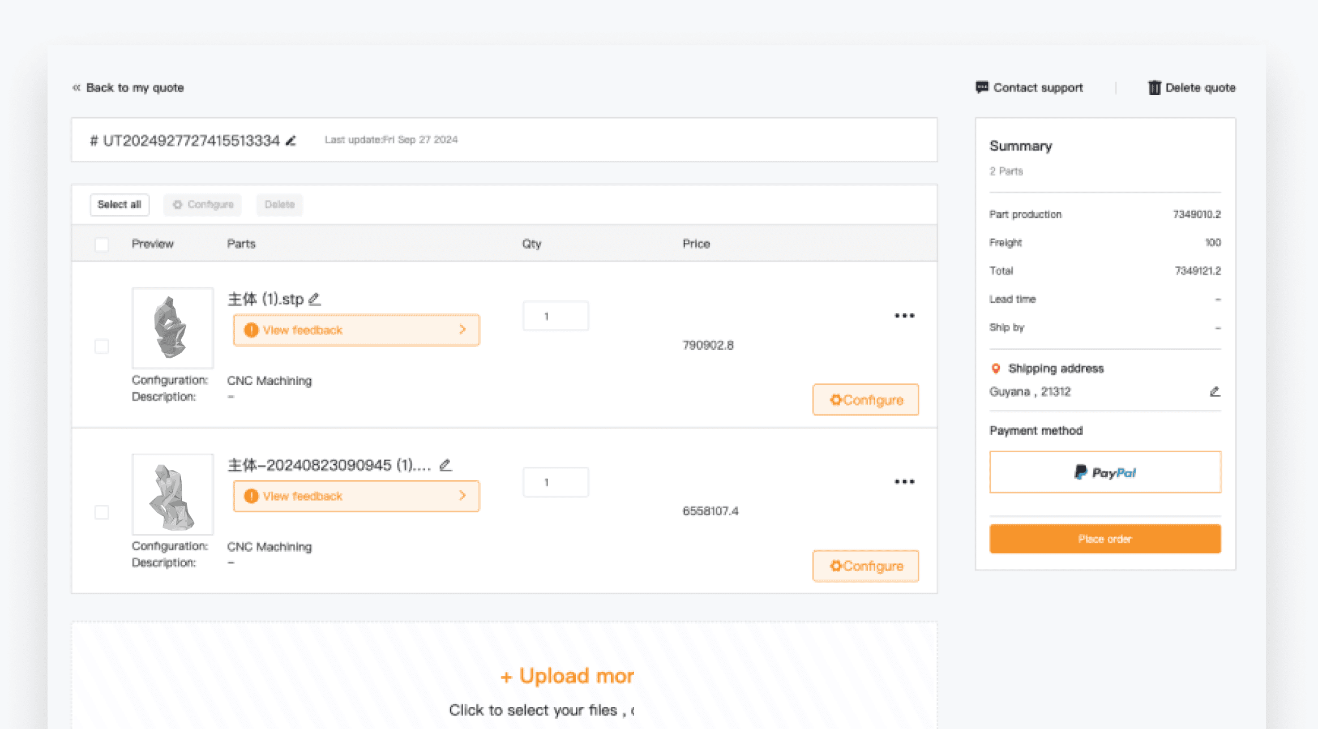Screen dimensions: 1318x729
Task: Click the Delete toolbar button
Action: [280, 204]
